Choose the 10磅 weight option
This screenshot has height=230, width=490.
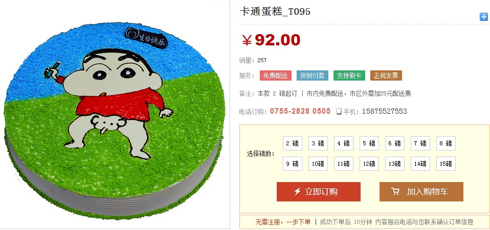click(318, 164)
